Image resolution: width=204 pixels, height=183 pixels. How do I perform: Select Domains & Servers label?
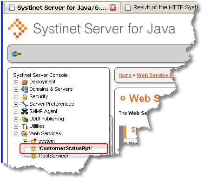tap(51, 89)
